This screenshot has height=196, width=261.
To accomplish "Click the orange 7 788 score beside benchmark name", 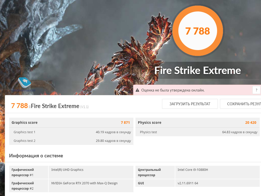I will pos(19,106).
